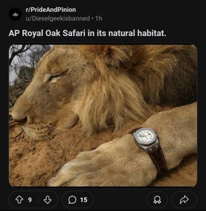Tap the 15 comments count

point(84,200)
